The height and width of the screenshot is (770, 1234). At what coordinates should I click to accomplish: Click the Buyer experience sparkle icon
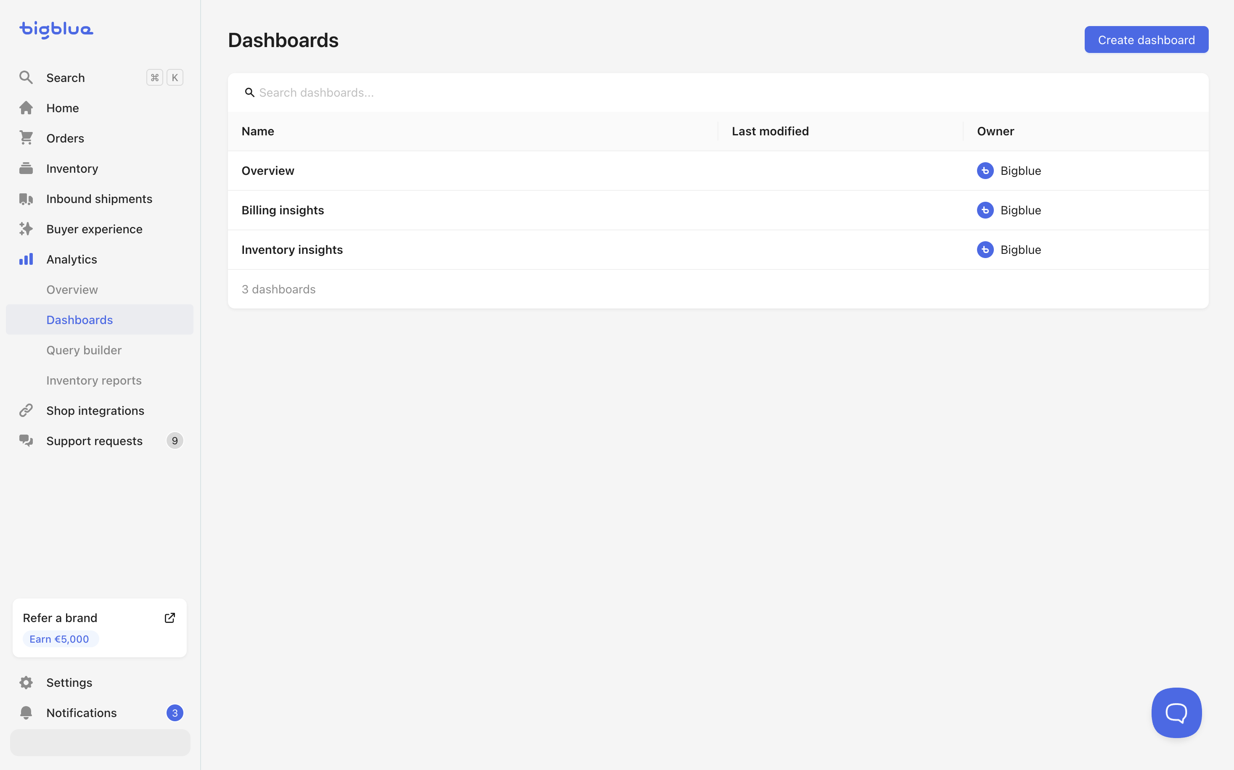coord(26,229)
